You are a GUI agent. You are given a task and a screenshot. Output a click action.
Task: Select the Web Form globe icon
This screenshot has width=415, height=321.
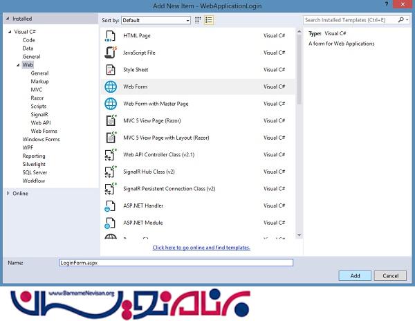click(110, 86)
